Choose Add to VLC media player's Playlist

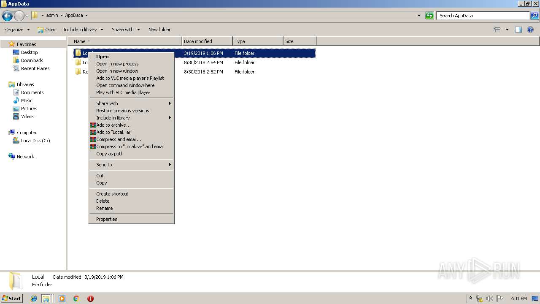[131, 78]
